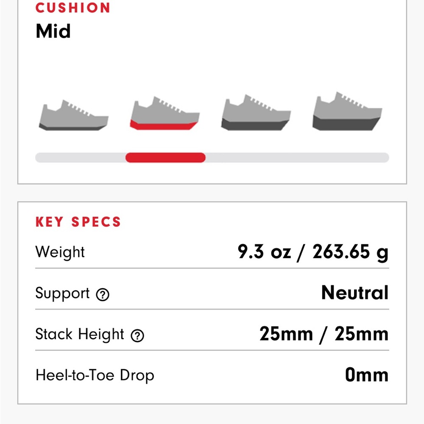Click the 9.3 oz weight value

point(264,252)
